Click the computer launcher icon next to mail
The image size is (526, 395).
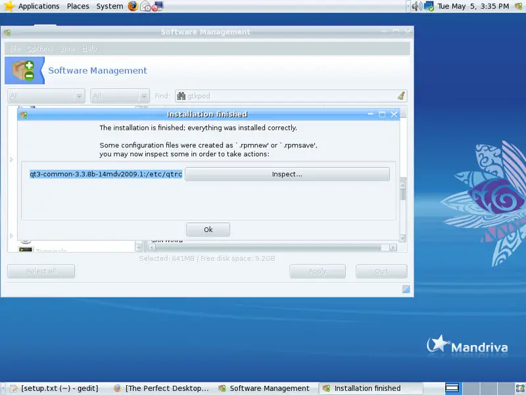point(157,6)
